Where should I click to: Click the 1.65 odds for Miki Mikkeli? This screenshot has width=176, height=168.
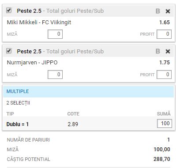(165, 22)
